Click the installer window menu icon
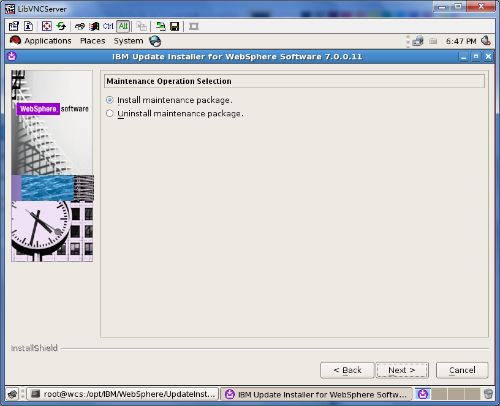Image resolution: width=500 pixels, height=406 pixels. tap(12, 56)
